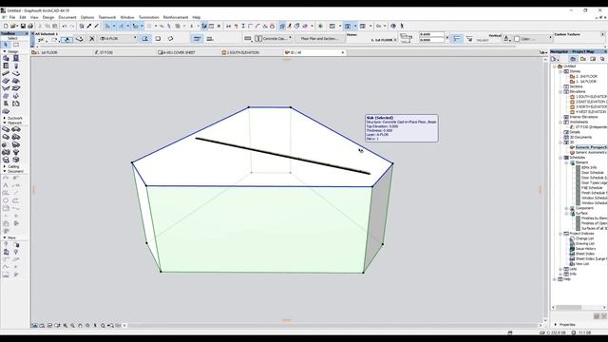Close the Navigator panel

[605, 51]
